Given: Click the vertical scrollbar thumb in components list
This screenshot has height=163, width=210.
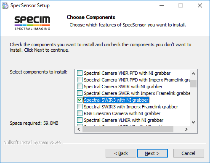Looking at the screenshot, I should 193,84.
